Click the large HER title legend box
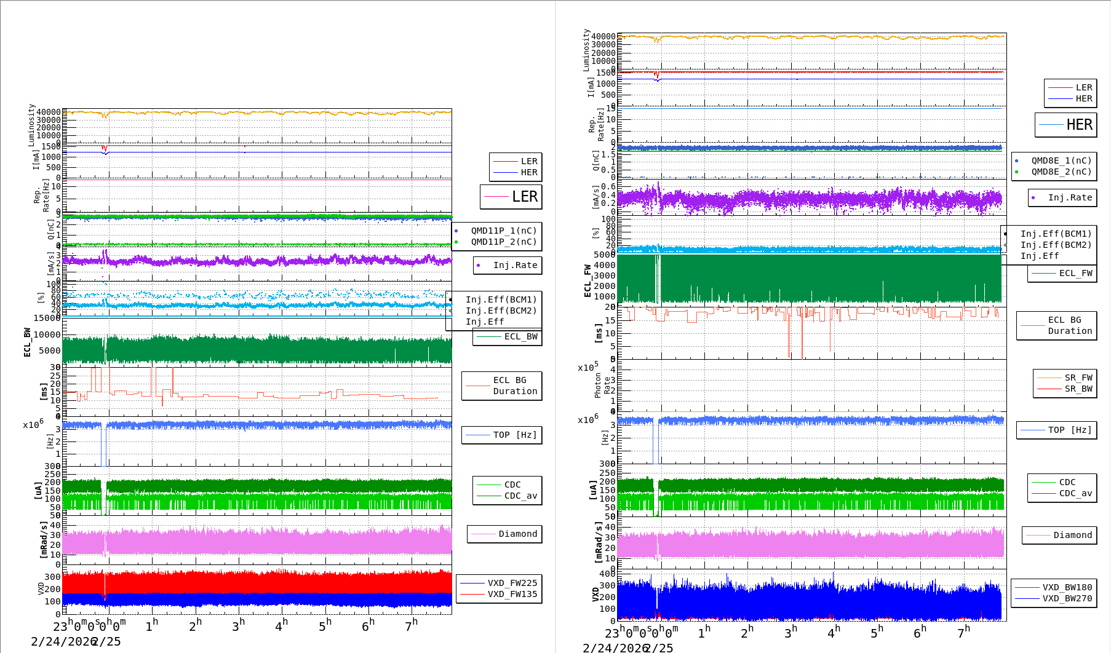Screen dimensions: 1111x653 pos(1065,125)
